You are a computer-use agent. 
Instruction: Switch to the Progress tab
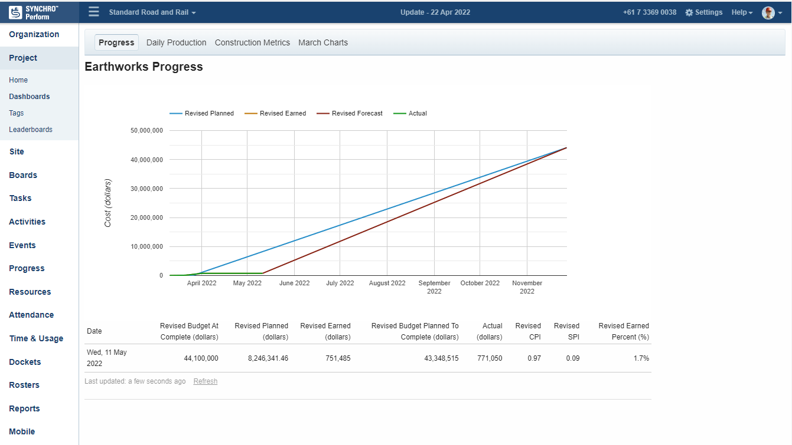coord(116,42)
